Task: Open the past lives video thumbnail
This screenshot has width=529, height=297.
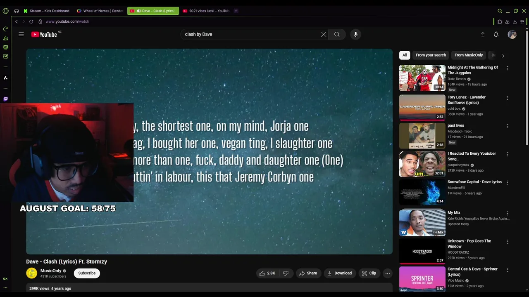Action: pos(422,136)
